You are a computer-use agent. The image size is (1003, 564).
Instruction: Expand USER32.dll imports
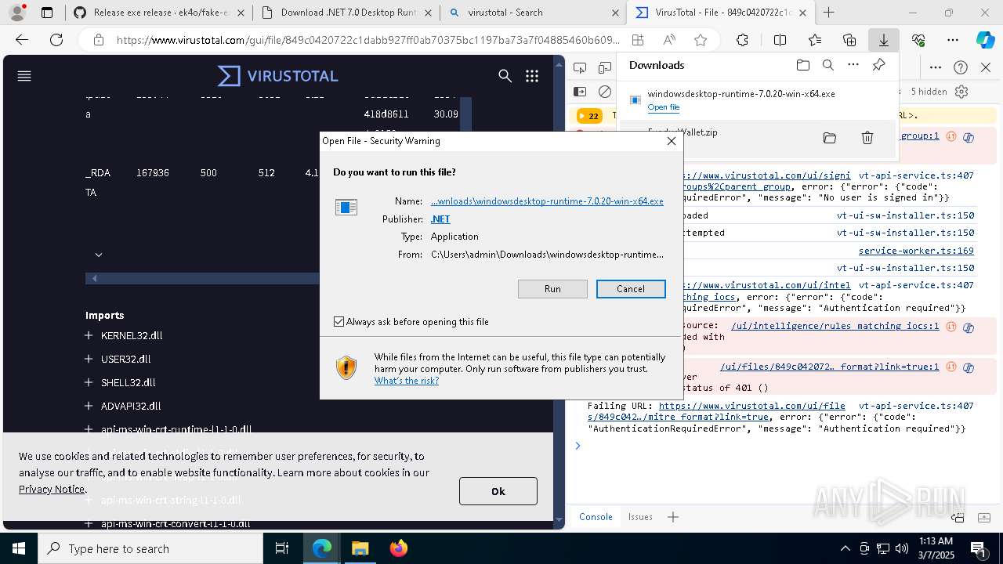coord(89,359)
